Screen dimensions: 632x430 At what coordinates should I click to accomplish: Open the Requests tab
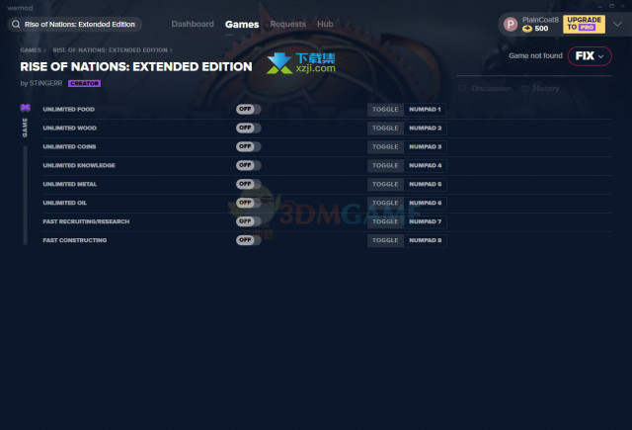287,24
